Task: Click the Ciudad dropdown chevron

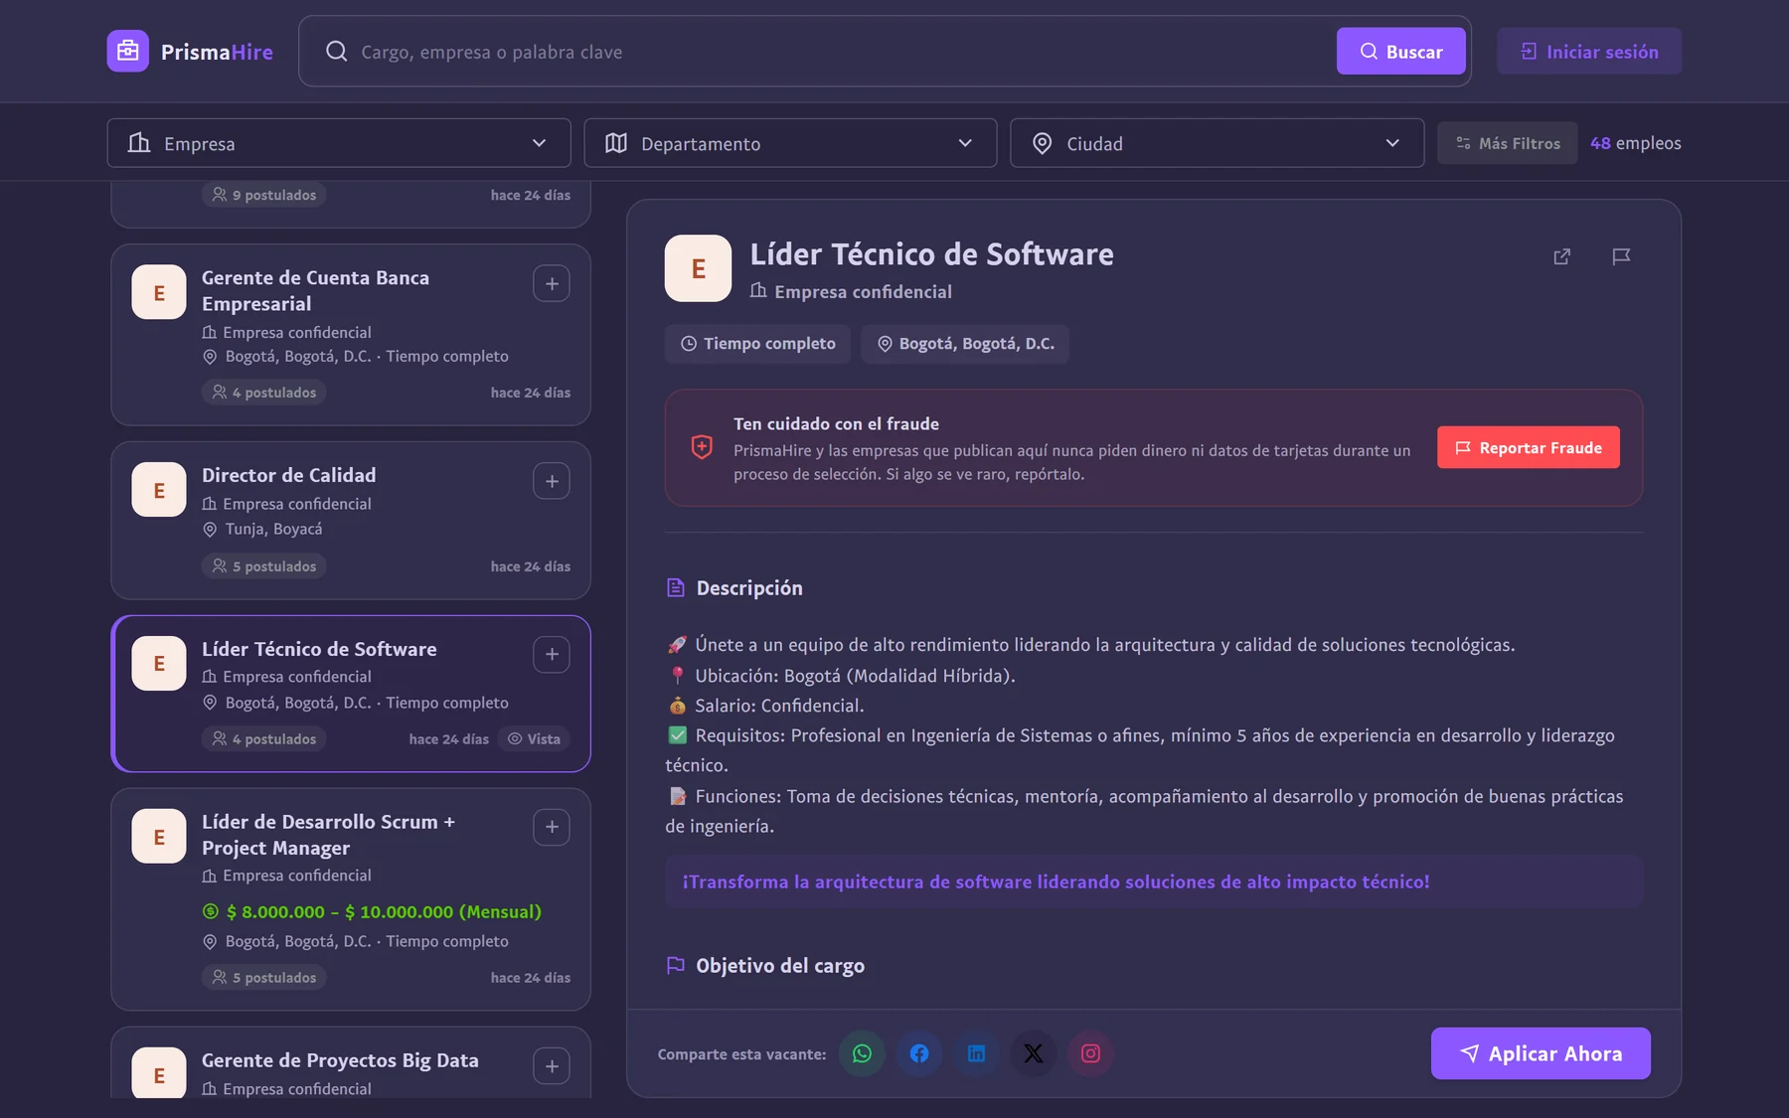Action: click(1392, 143)
